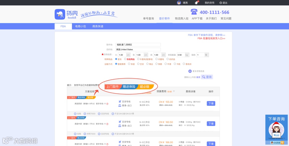Click the telephone icon next to 400-1111-566
Screen dimensions: 289x146
(194, 12)
